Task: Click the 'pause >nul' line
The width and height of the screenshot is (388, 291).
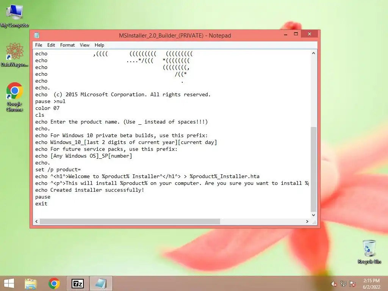Action: point(50,102)
